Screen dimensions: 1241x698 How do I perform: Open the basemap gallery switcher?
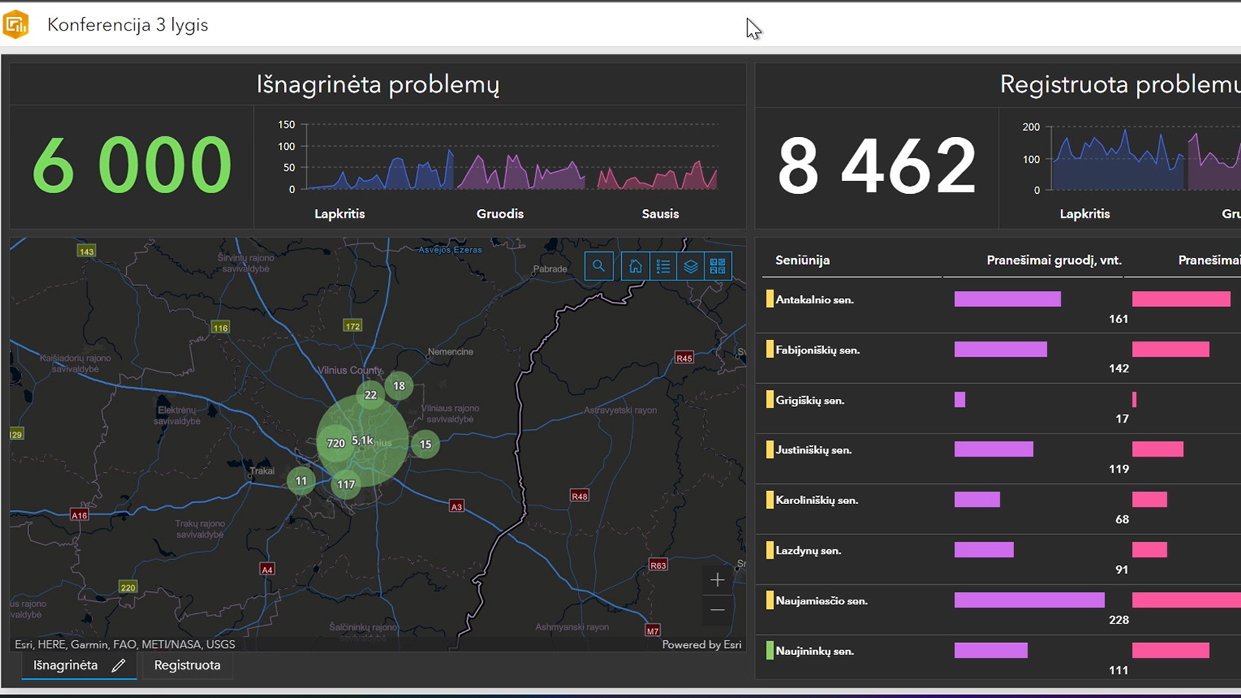pos(717,266)
